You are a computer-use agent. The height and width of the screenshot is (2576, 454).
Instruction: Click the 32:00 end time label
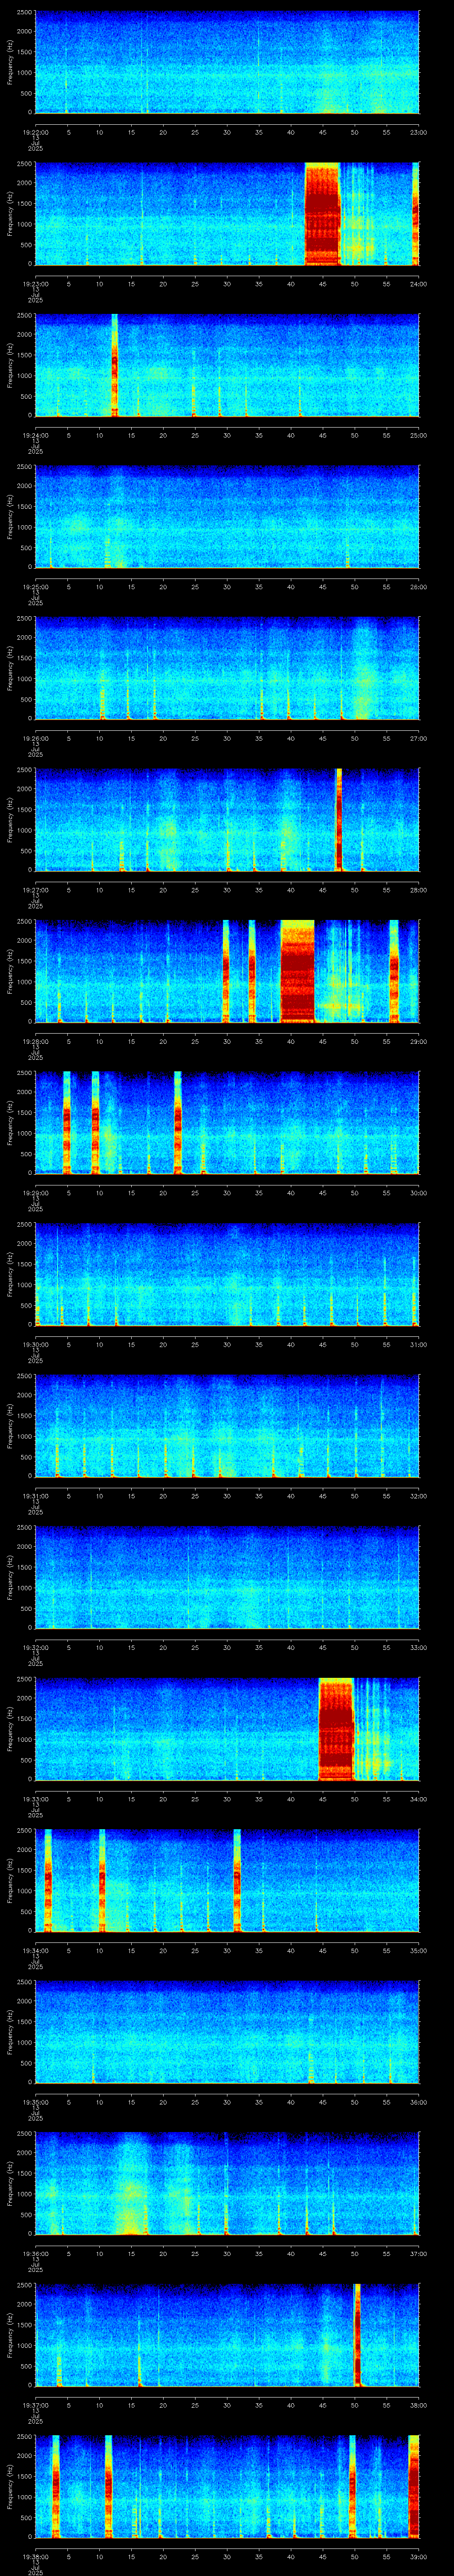(418, 1496)
